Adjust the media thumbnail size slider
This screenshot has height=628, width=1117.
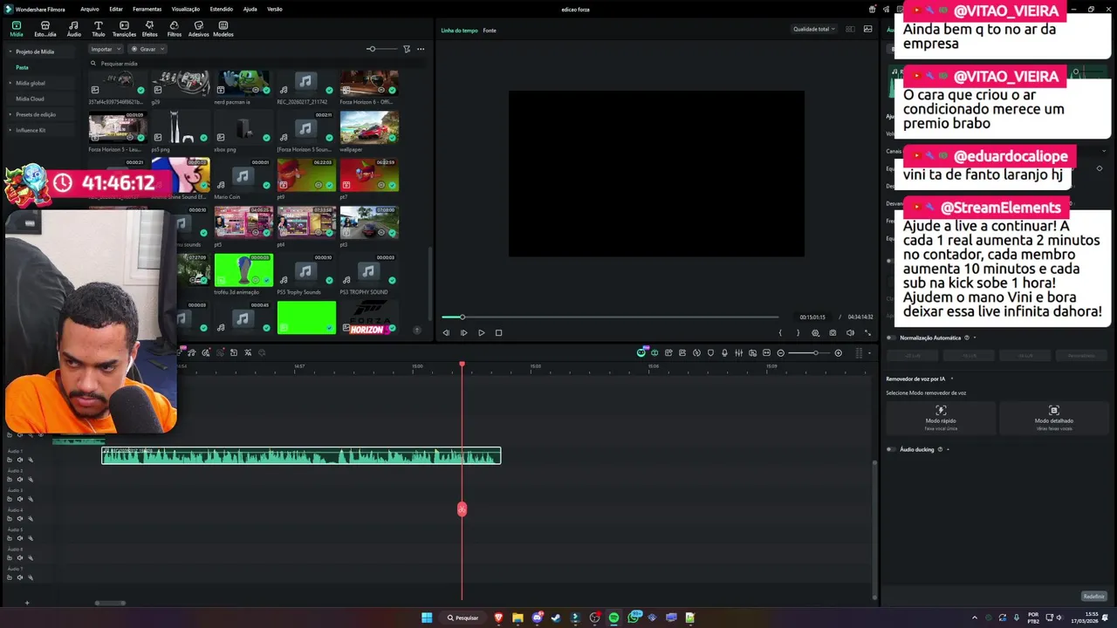coord(381,49)
